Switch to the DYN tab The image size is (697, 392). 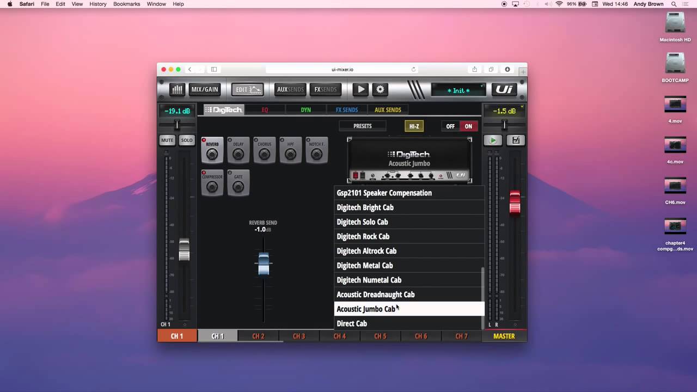point(306,109)
